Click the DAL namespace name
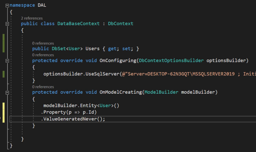 42,5
